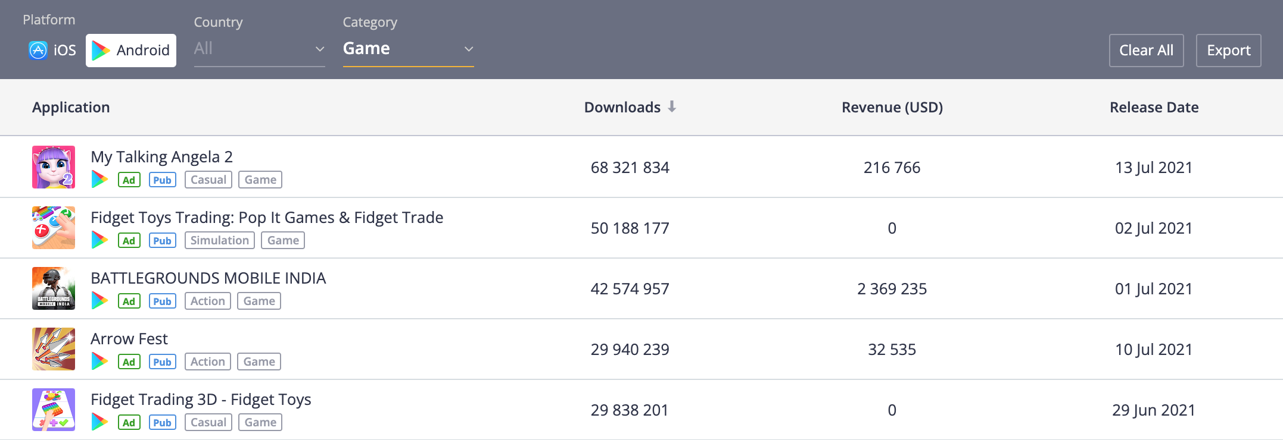
Task: Click Game tag on Arrow Fest
Action: (x=259, y=362)
